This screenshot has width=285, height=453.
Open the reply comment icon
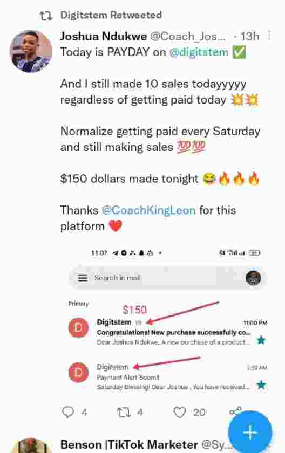[68, 412]
